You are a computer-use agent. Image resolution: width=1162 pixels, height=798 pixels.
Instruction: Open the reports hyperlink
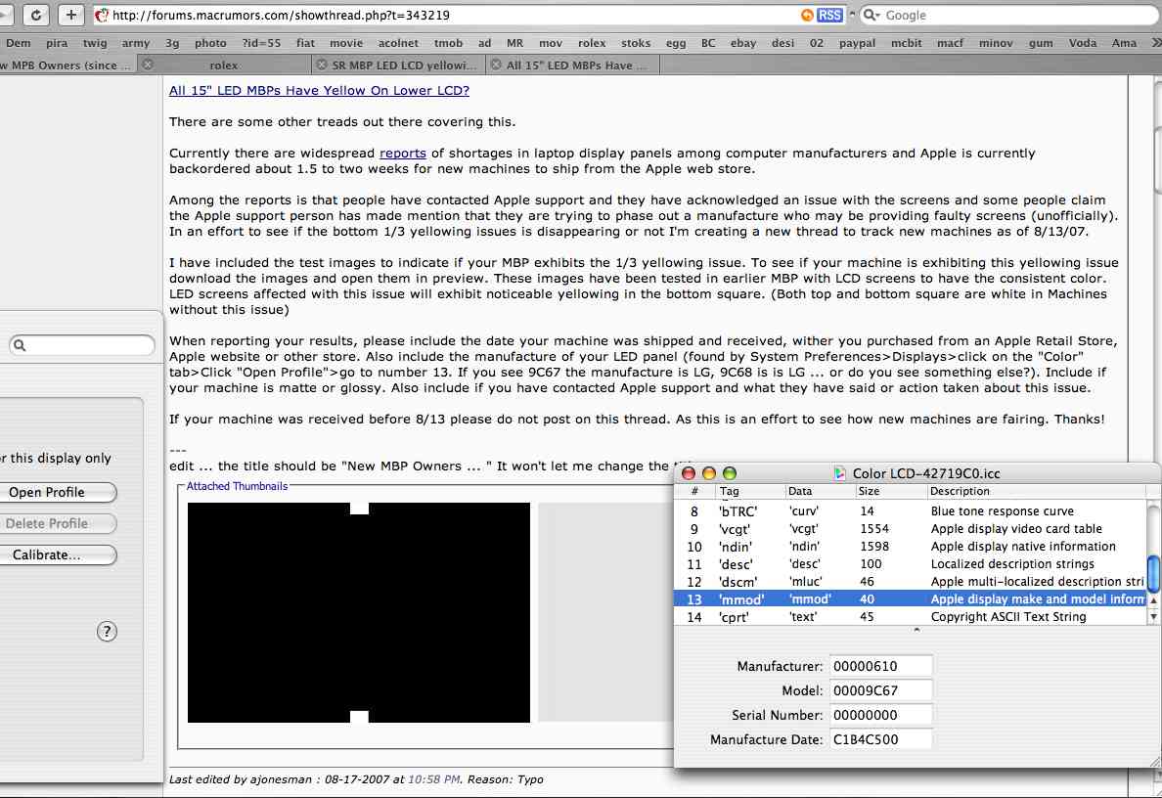pos(402,154)
